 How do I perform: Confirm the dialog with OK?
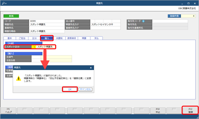coord(70,89)
